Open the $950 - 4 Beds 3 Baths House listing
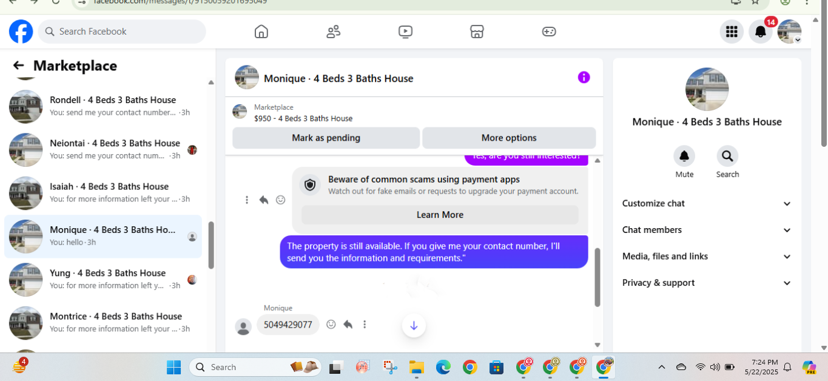This screenshot has width=828, height=381. pyautogui.click(x=303, y=118)
